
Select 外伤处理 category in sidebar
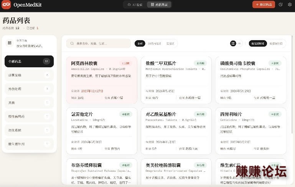tap(29, 89)
